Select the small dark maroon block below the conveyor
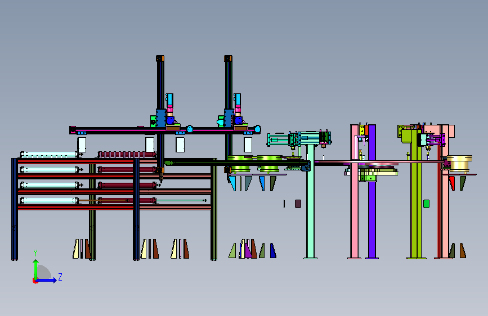This screenshot has width=488, height=316. [298, 204]
